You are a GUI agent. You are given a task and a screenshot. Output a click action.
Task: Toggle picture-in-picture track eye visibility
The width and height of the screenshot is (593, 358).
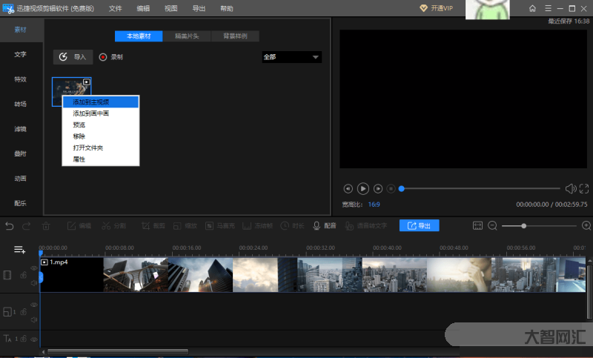33,305
